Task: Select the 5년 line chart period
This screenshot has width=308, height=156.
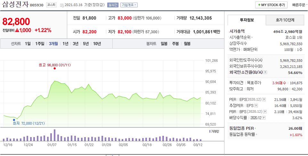Action: point(86,44)
